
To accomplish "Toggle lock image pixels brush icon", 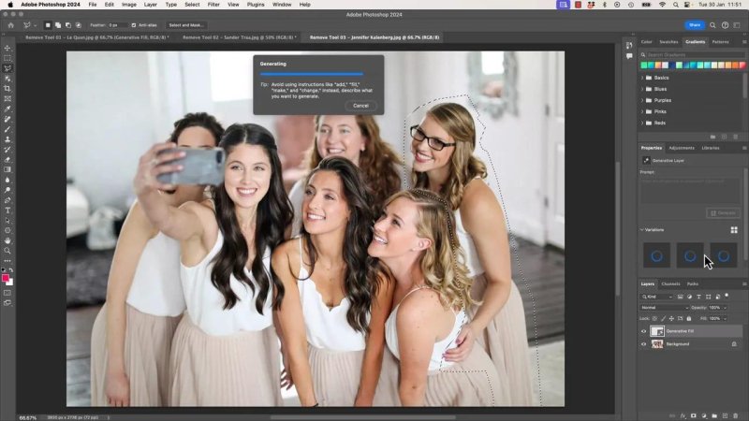I will (x=663, y=318).
